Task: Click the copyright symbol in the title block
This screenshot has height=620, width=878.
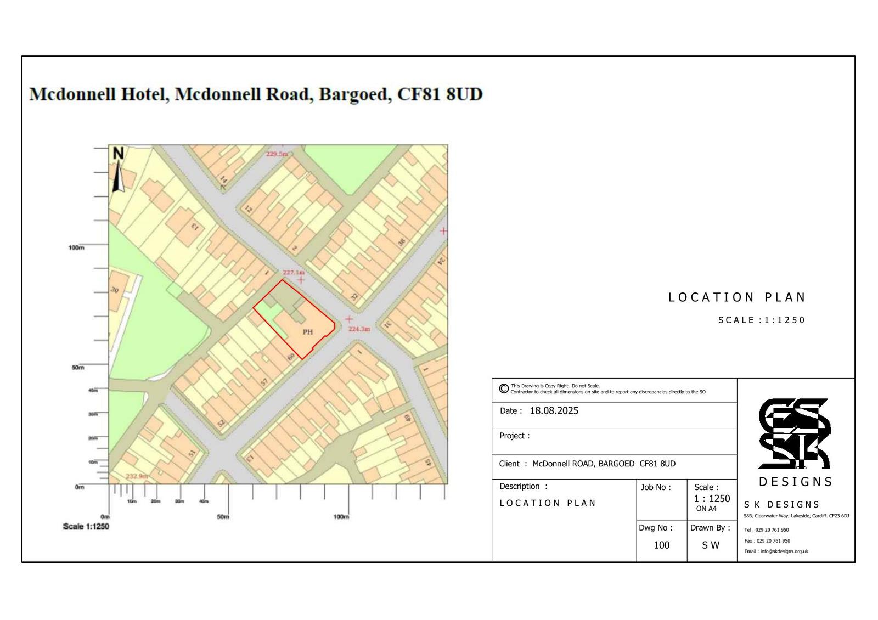Action: [504, 389]
